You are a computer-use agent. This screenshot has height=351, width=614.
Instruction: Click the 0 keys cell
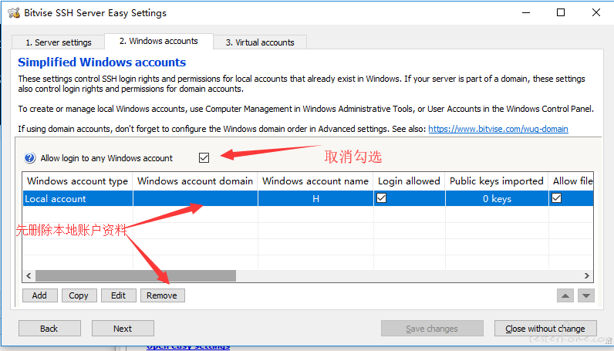pyautogui.click(x=497, y=198)
